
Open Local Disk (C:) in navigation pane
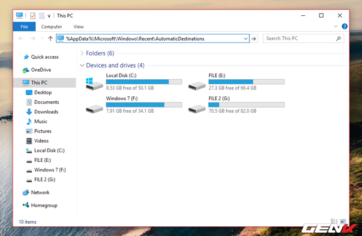tap(45, 151)
